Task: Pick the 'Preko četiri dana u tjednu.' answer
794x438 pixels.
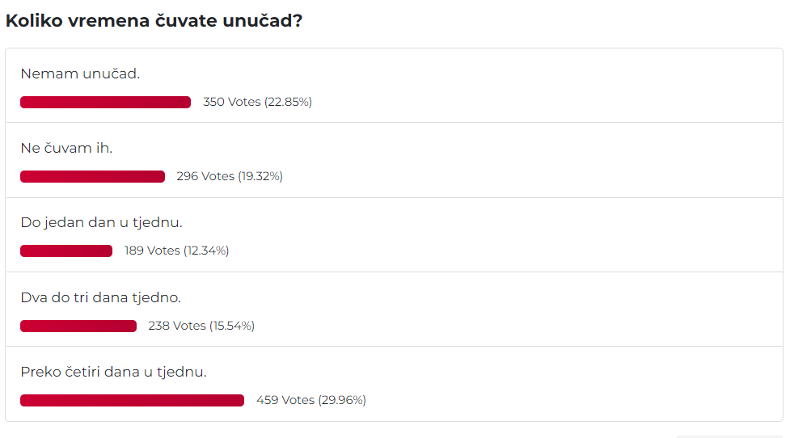Action: pyautogui.click(x=113, y=373)
